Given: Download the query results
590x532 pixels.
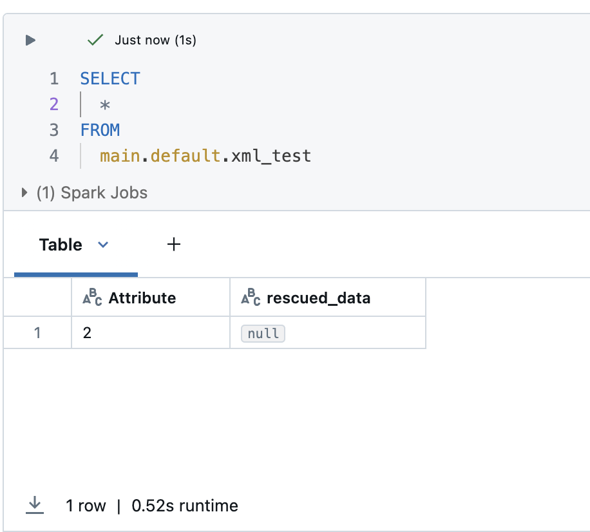Looking at the screenshot, I should point(35,505).
